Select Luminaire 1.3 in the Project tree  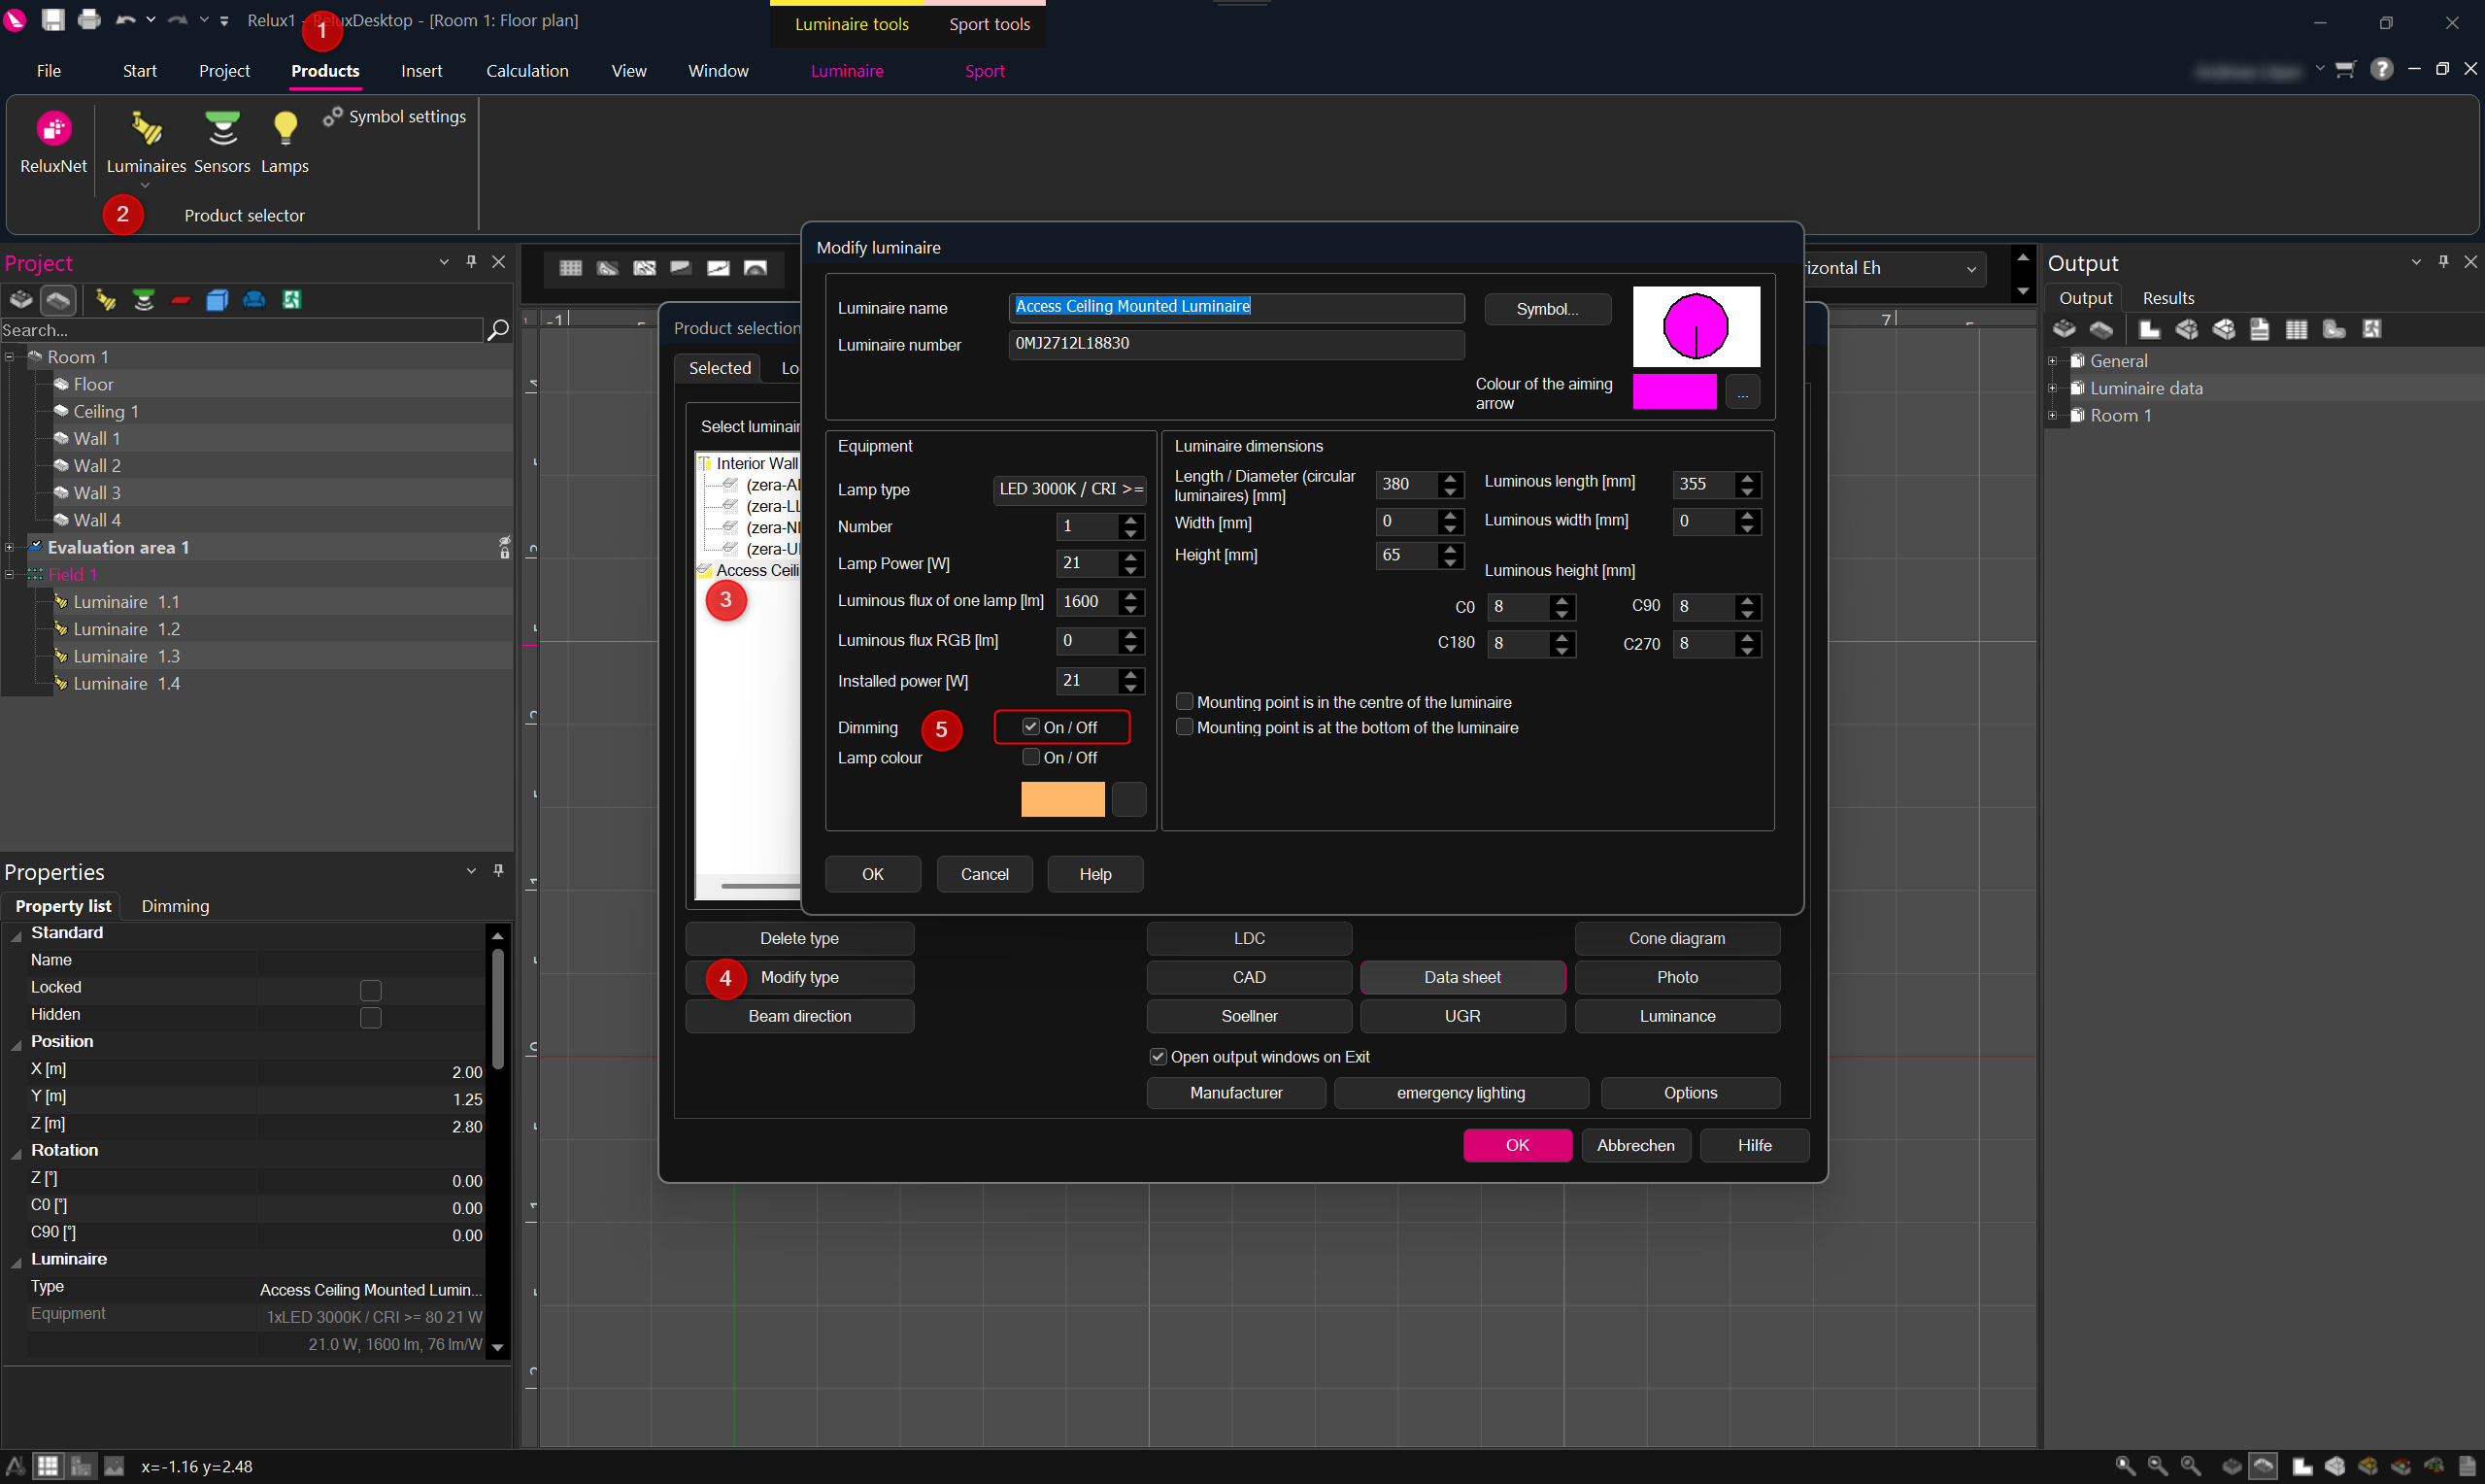[x=126, y=656]
